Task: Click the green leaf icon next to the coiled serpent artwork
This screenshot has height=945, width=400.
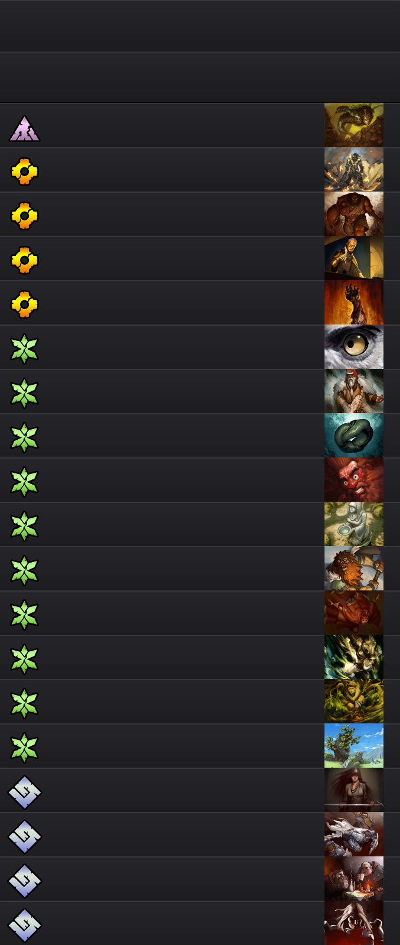Action: pos(24,437)
